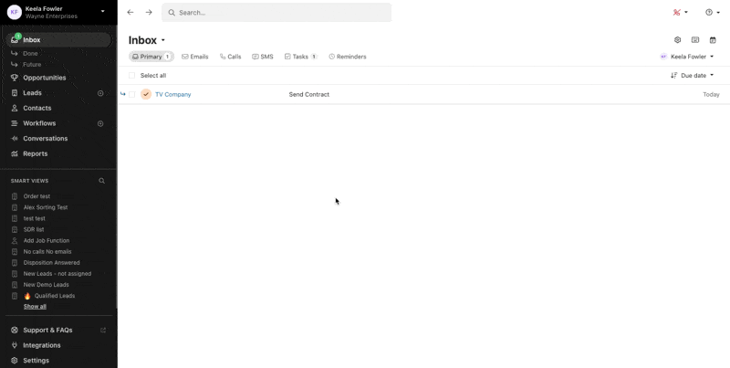The width and height of the screenshot is (730, 368).
Task: Expand the Keela Fowler account menu
Action: tap(103, 12)
